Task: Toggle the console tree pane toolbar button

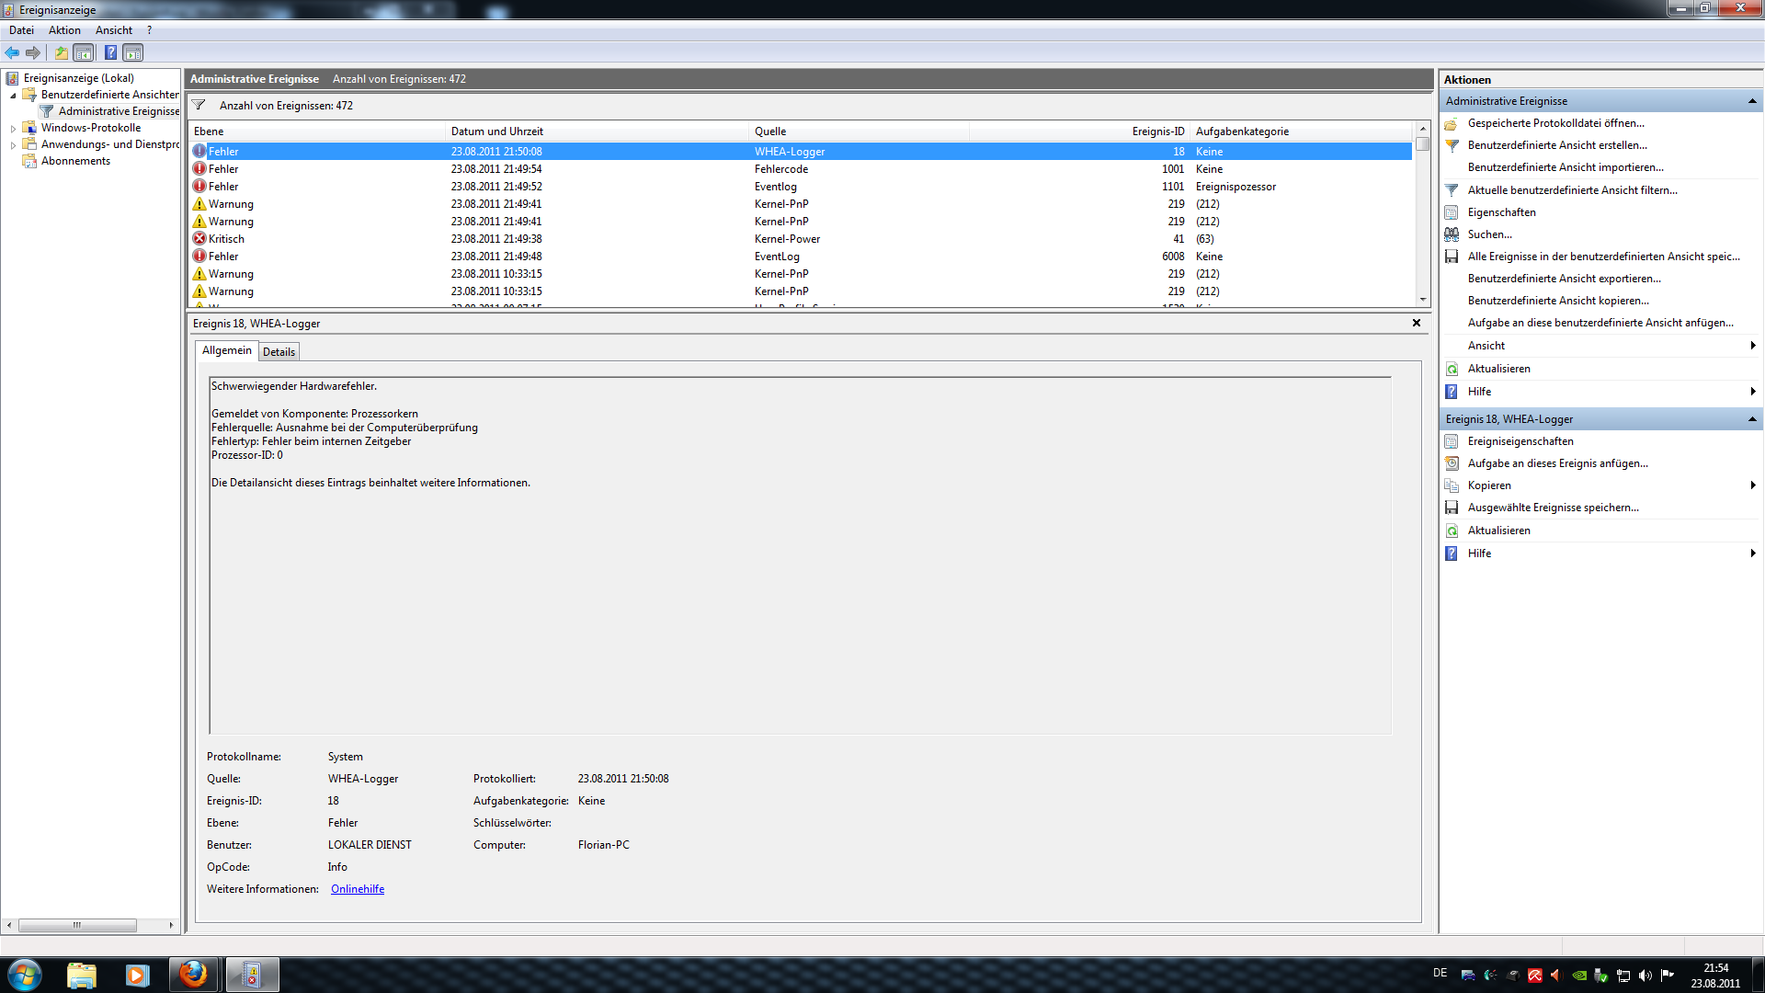Action: click(x=84, y=52)
